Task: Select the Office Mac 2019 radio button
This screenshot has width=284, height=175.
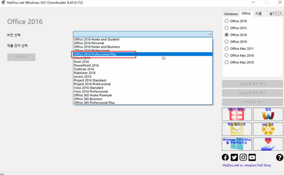Action: 226,62
